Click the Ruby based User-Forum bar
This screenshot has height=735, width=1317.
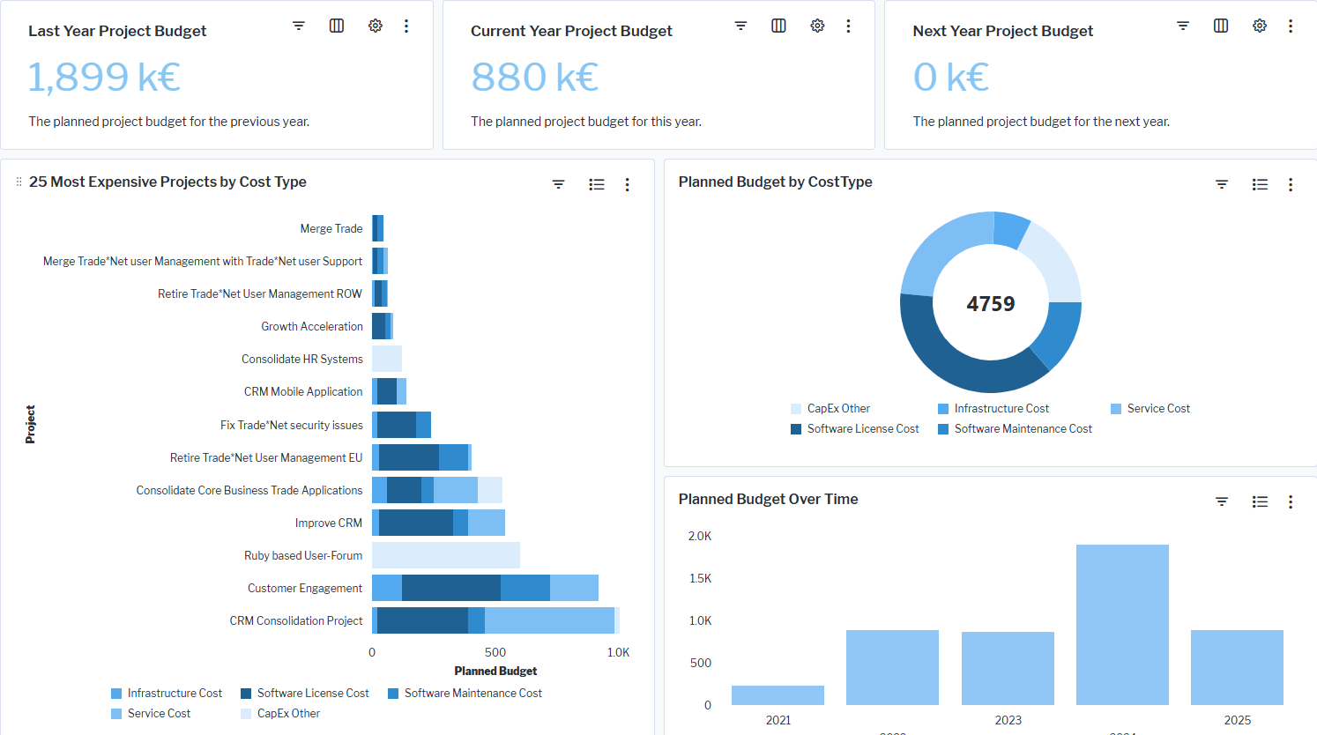point(445,555)
